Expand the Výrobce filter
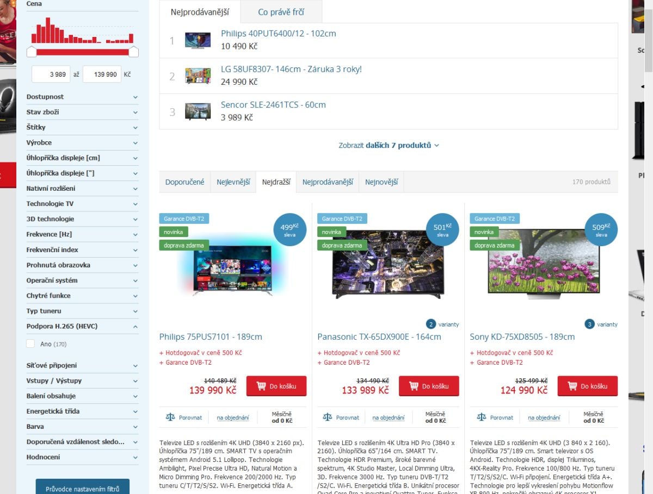Image resolution: width=653 pixels, height=494 pixels. click(82, 143)
